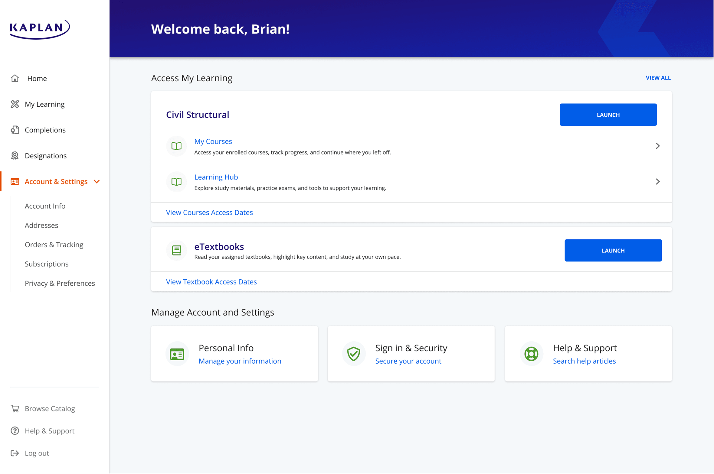The image size is (714, 474).
Task: Open My Courses via right chevron
Action: [658, 146]
